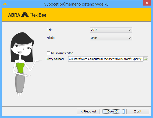Cancel the wizard with Zrušit
Viewport: 153px width, 118px height.
138,111
